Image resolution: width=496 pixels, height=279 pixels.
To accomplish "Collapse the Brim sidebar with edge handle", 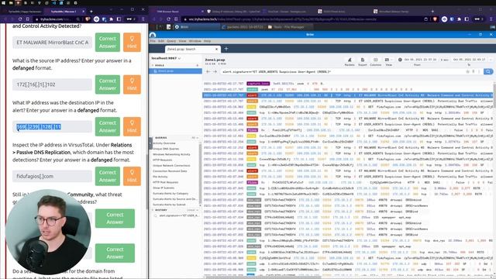I will (x=150, y=143).
